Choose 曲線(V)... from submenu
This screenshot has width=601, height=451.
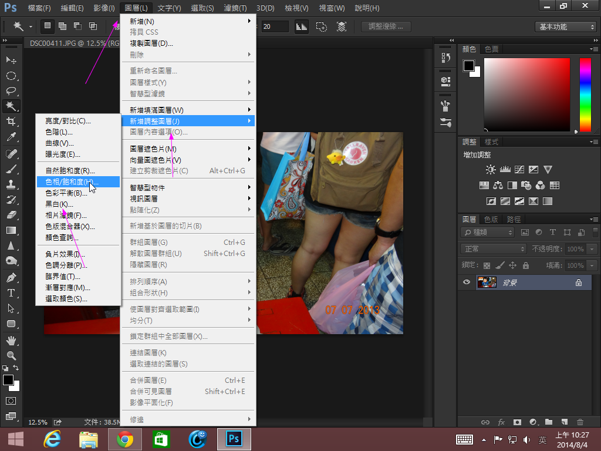coord(78,143)
